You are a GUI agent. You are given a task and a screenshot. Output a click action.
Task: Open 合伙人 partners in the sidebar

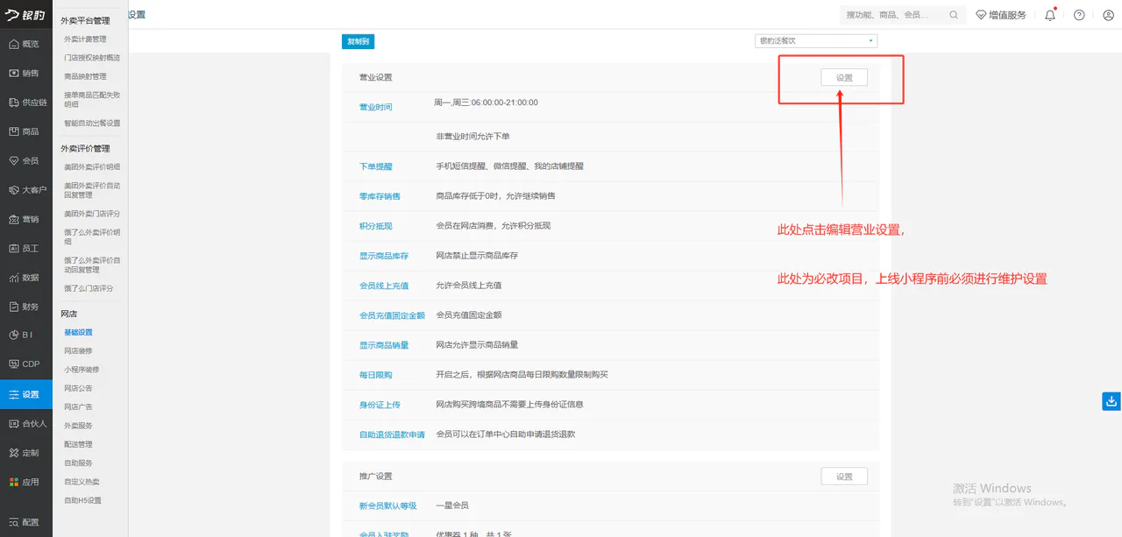pos(26,423)
